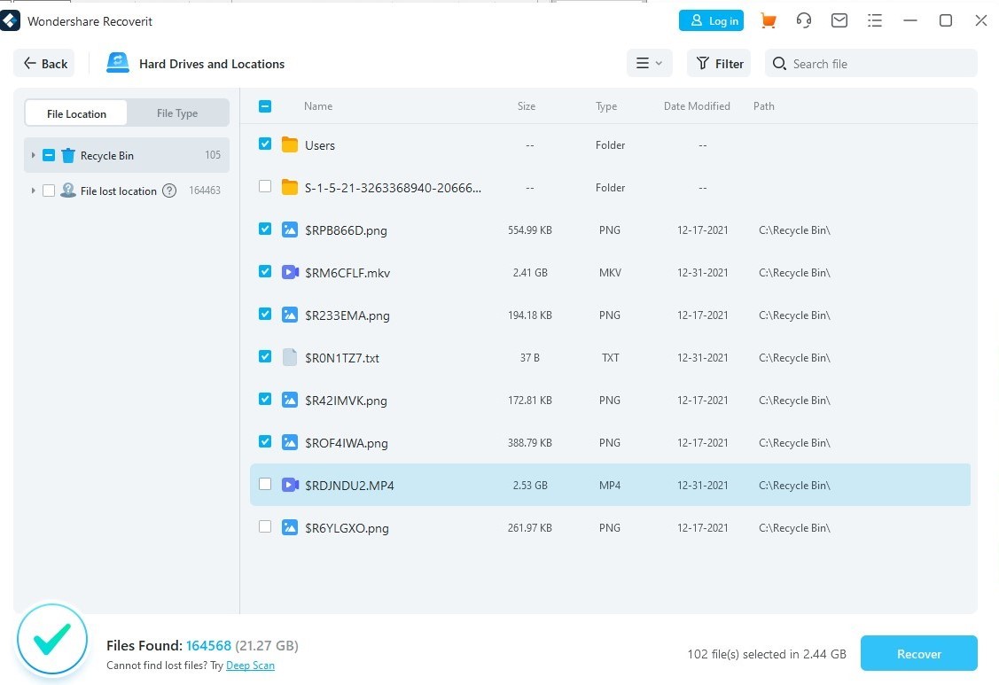The width and height of the screenshot is (999, 685).
Task: Click the File lost location label
Action: click(119, 191)
